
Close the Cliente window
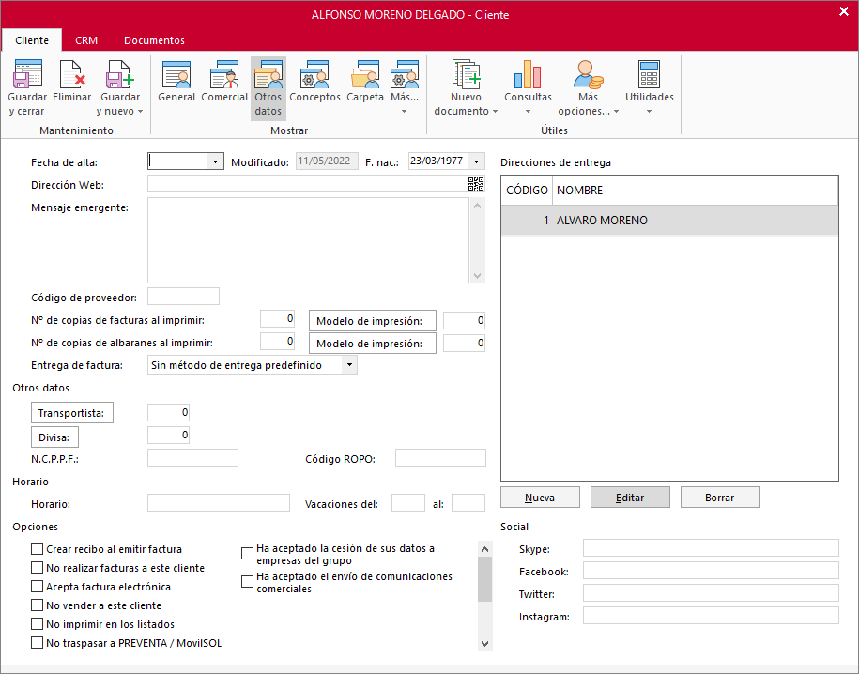pos(844,11)
